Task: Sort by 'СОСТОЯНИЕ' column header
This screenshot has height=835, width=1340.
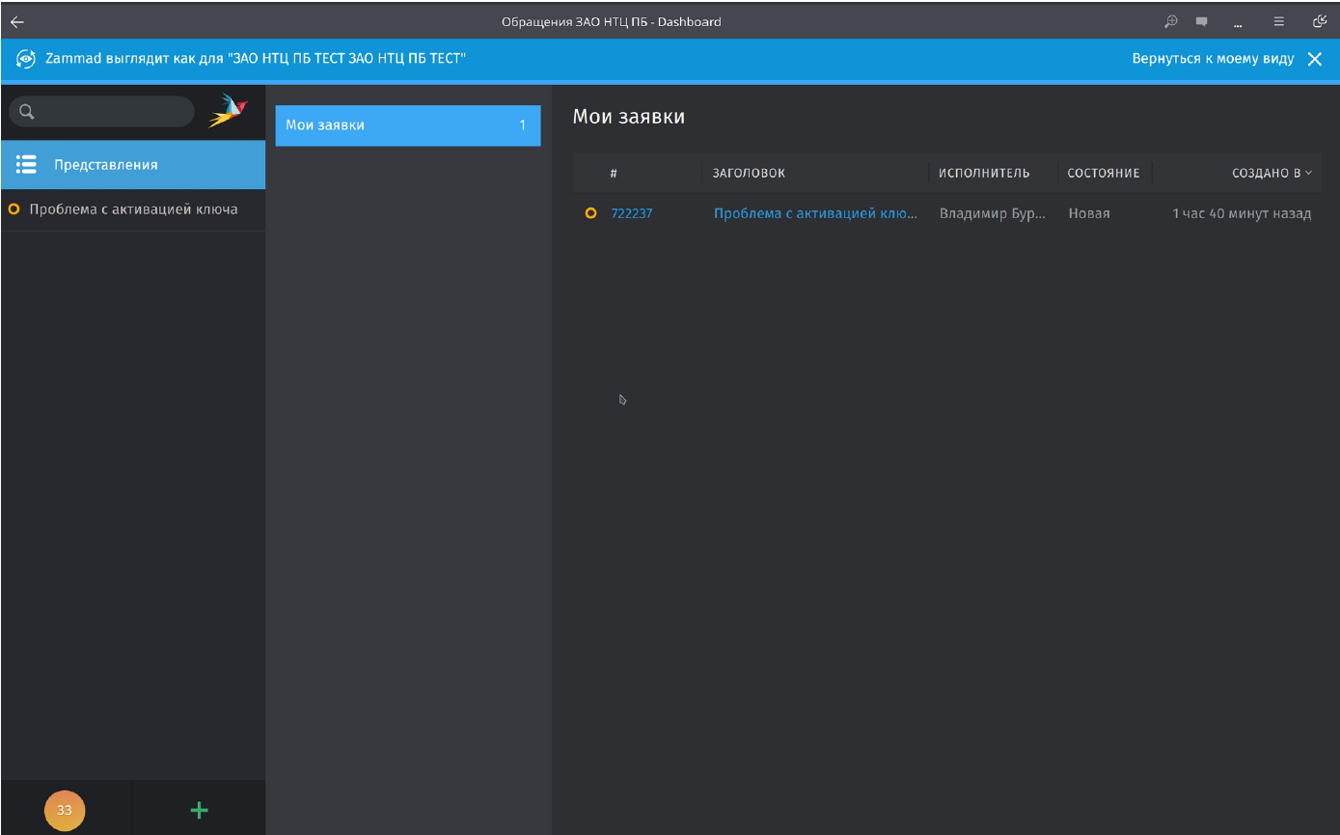Action: click(x=1104, y=174)
